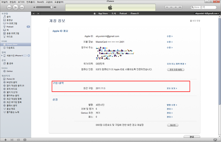The image size is (221, 142).
Task: Open the App Store tab
Action: click(x=103, y=13)
